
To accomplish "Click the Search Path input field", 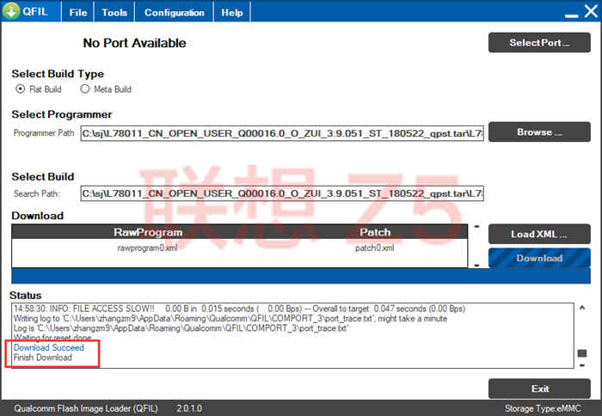I will click(282, 193).
